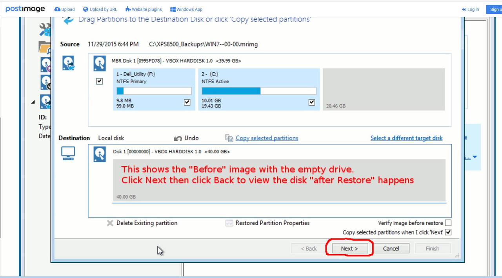Screen dimensions: 502x278
Task: Click Delete Existing partition label
Action: [x=147, y=223]
